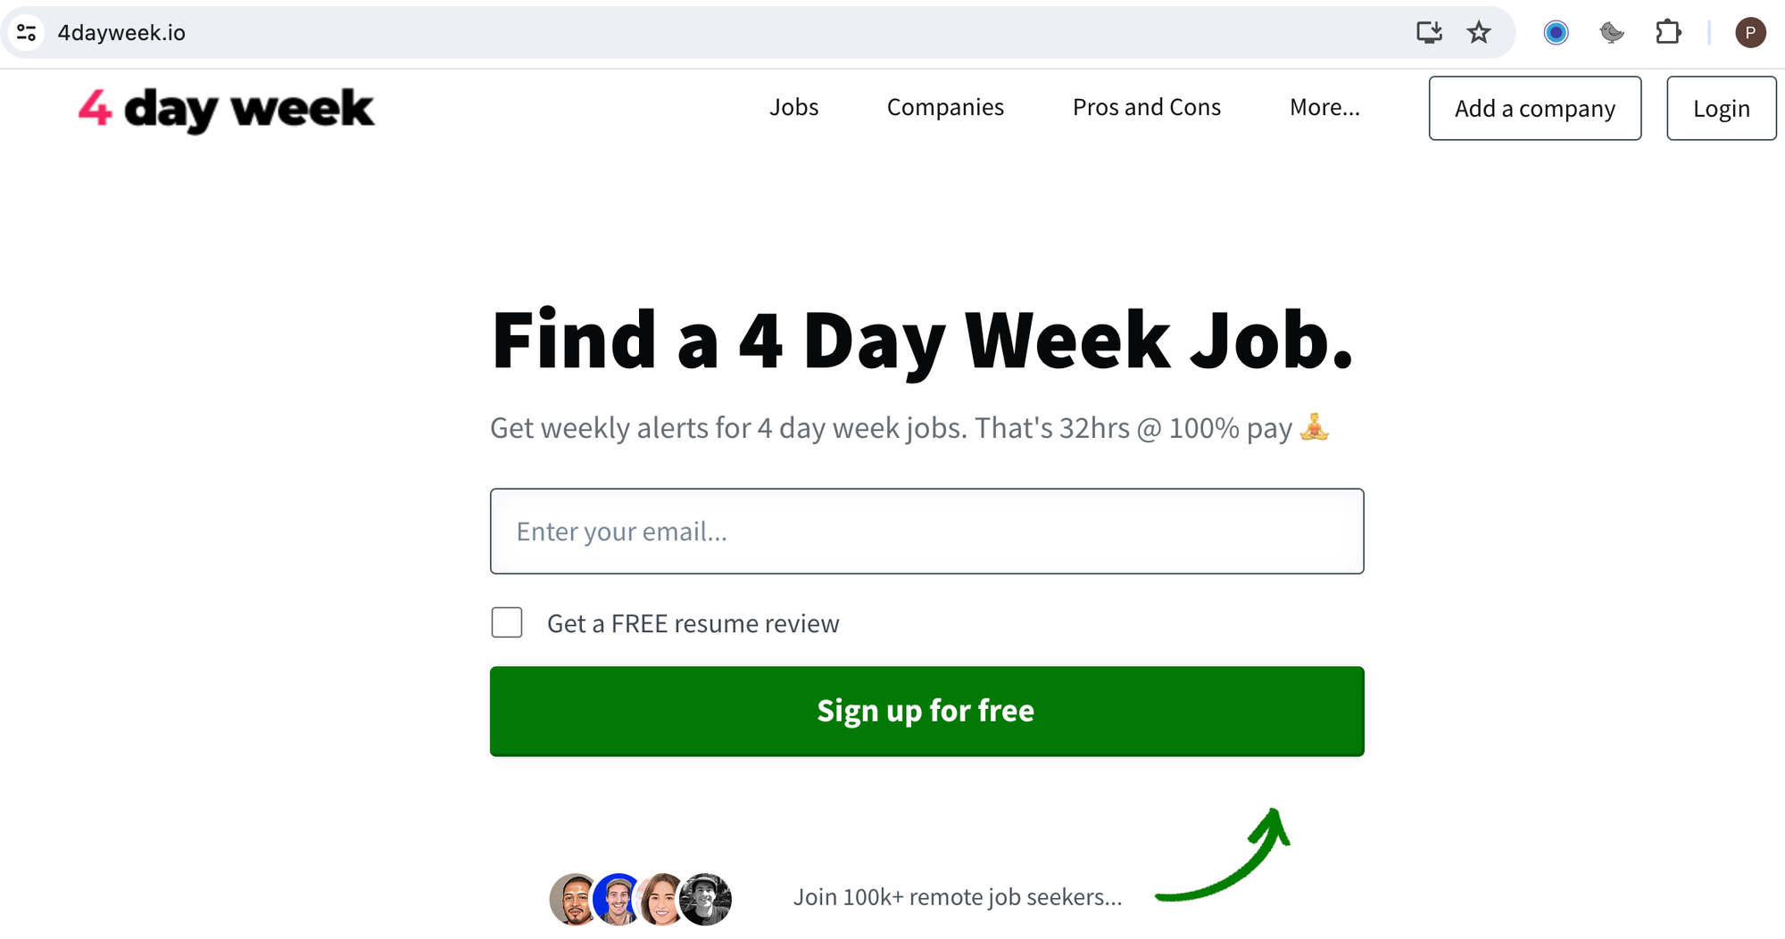The width and height of the screenshot is (1785, 939).
Task: Select Companies in the navigation bar
Action: (945, 107)
